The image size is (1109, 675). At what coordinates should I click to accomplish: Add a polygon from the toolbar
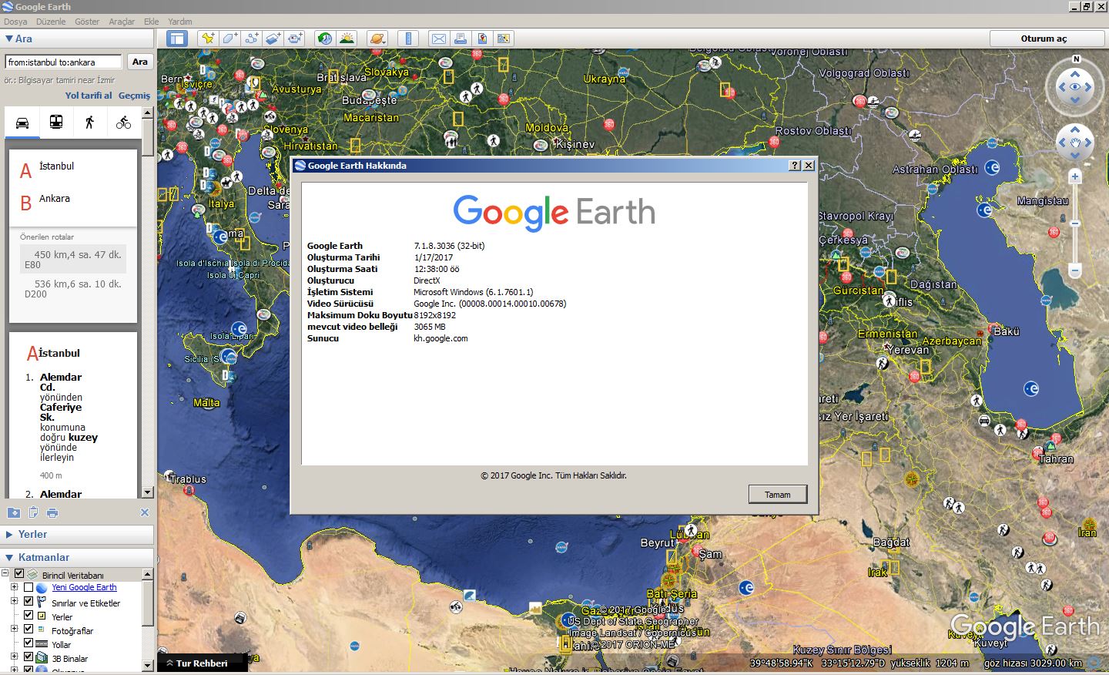coord(230,39)
